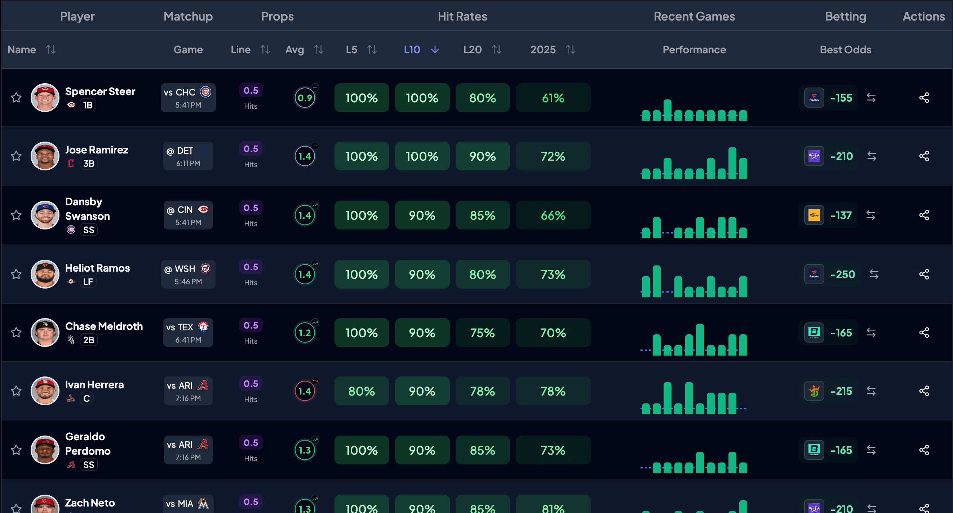Share the Spencer Steer prop

924,98
